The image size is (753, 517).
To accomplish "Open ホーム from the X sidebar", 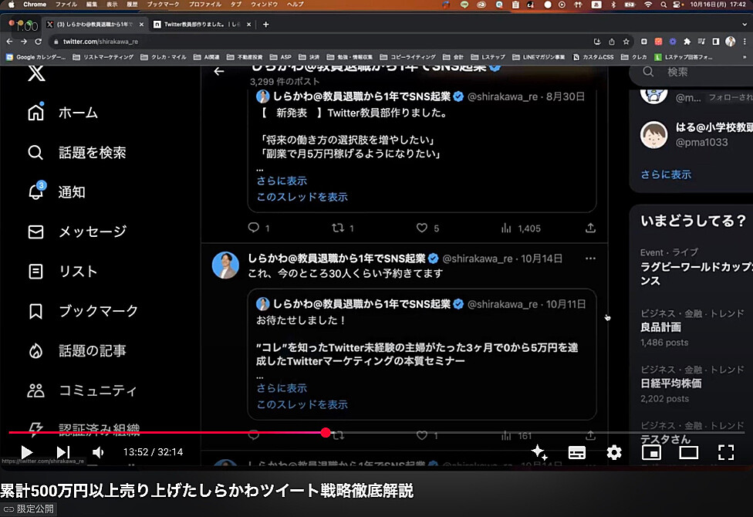I will point(62,113).
